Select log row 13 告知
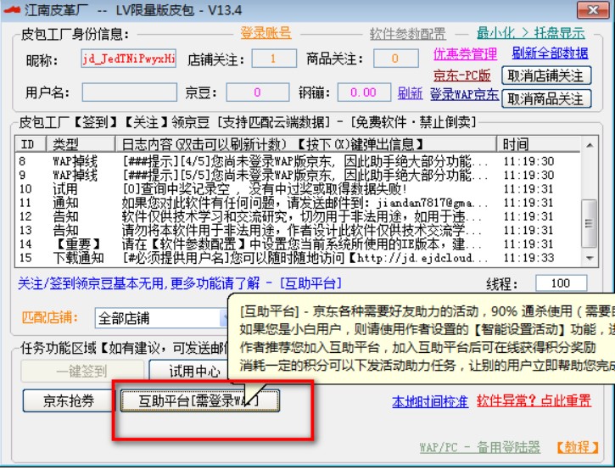This screenshot has height=470, width=615. pos(297,230)
